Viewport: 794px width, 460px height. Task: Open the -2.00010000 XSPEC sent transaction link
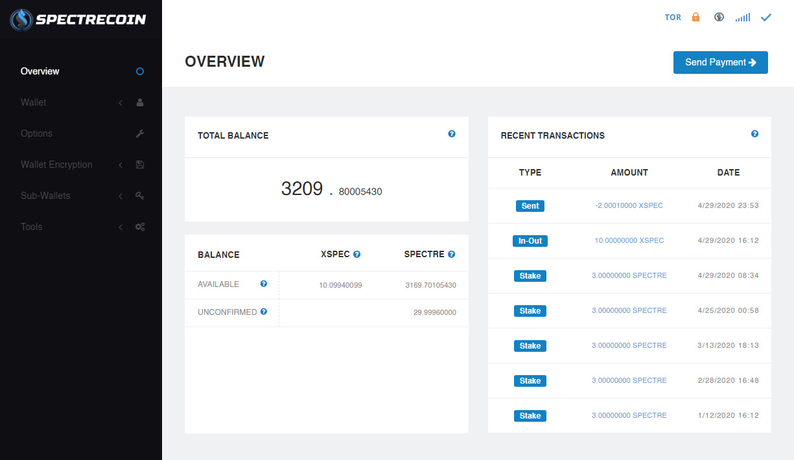pos(629,205)
